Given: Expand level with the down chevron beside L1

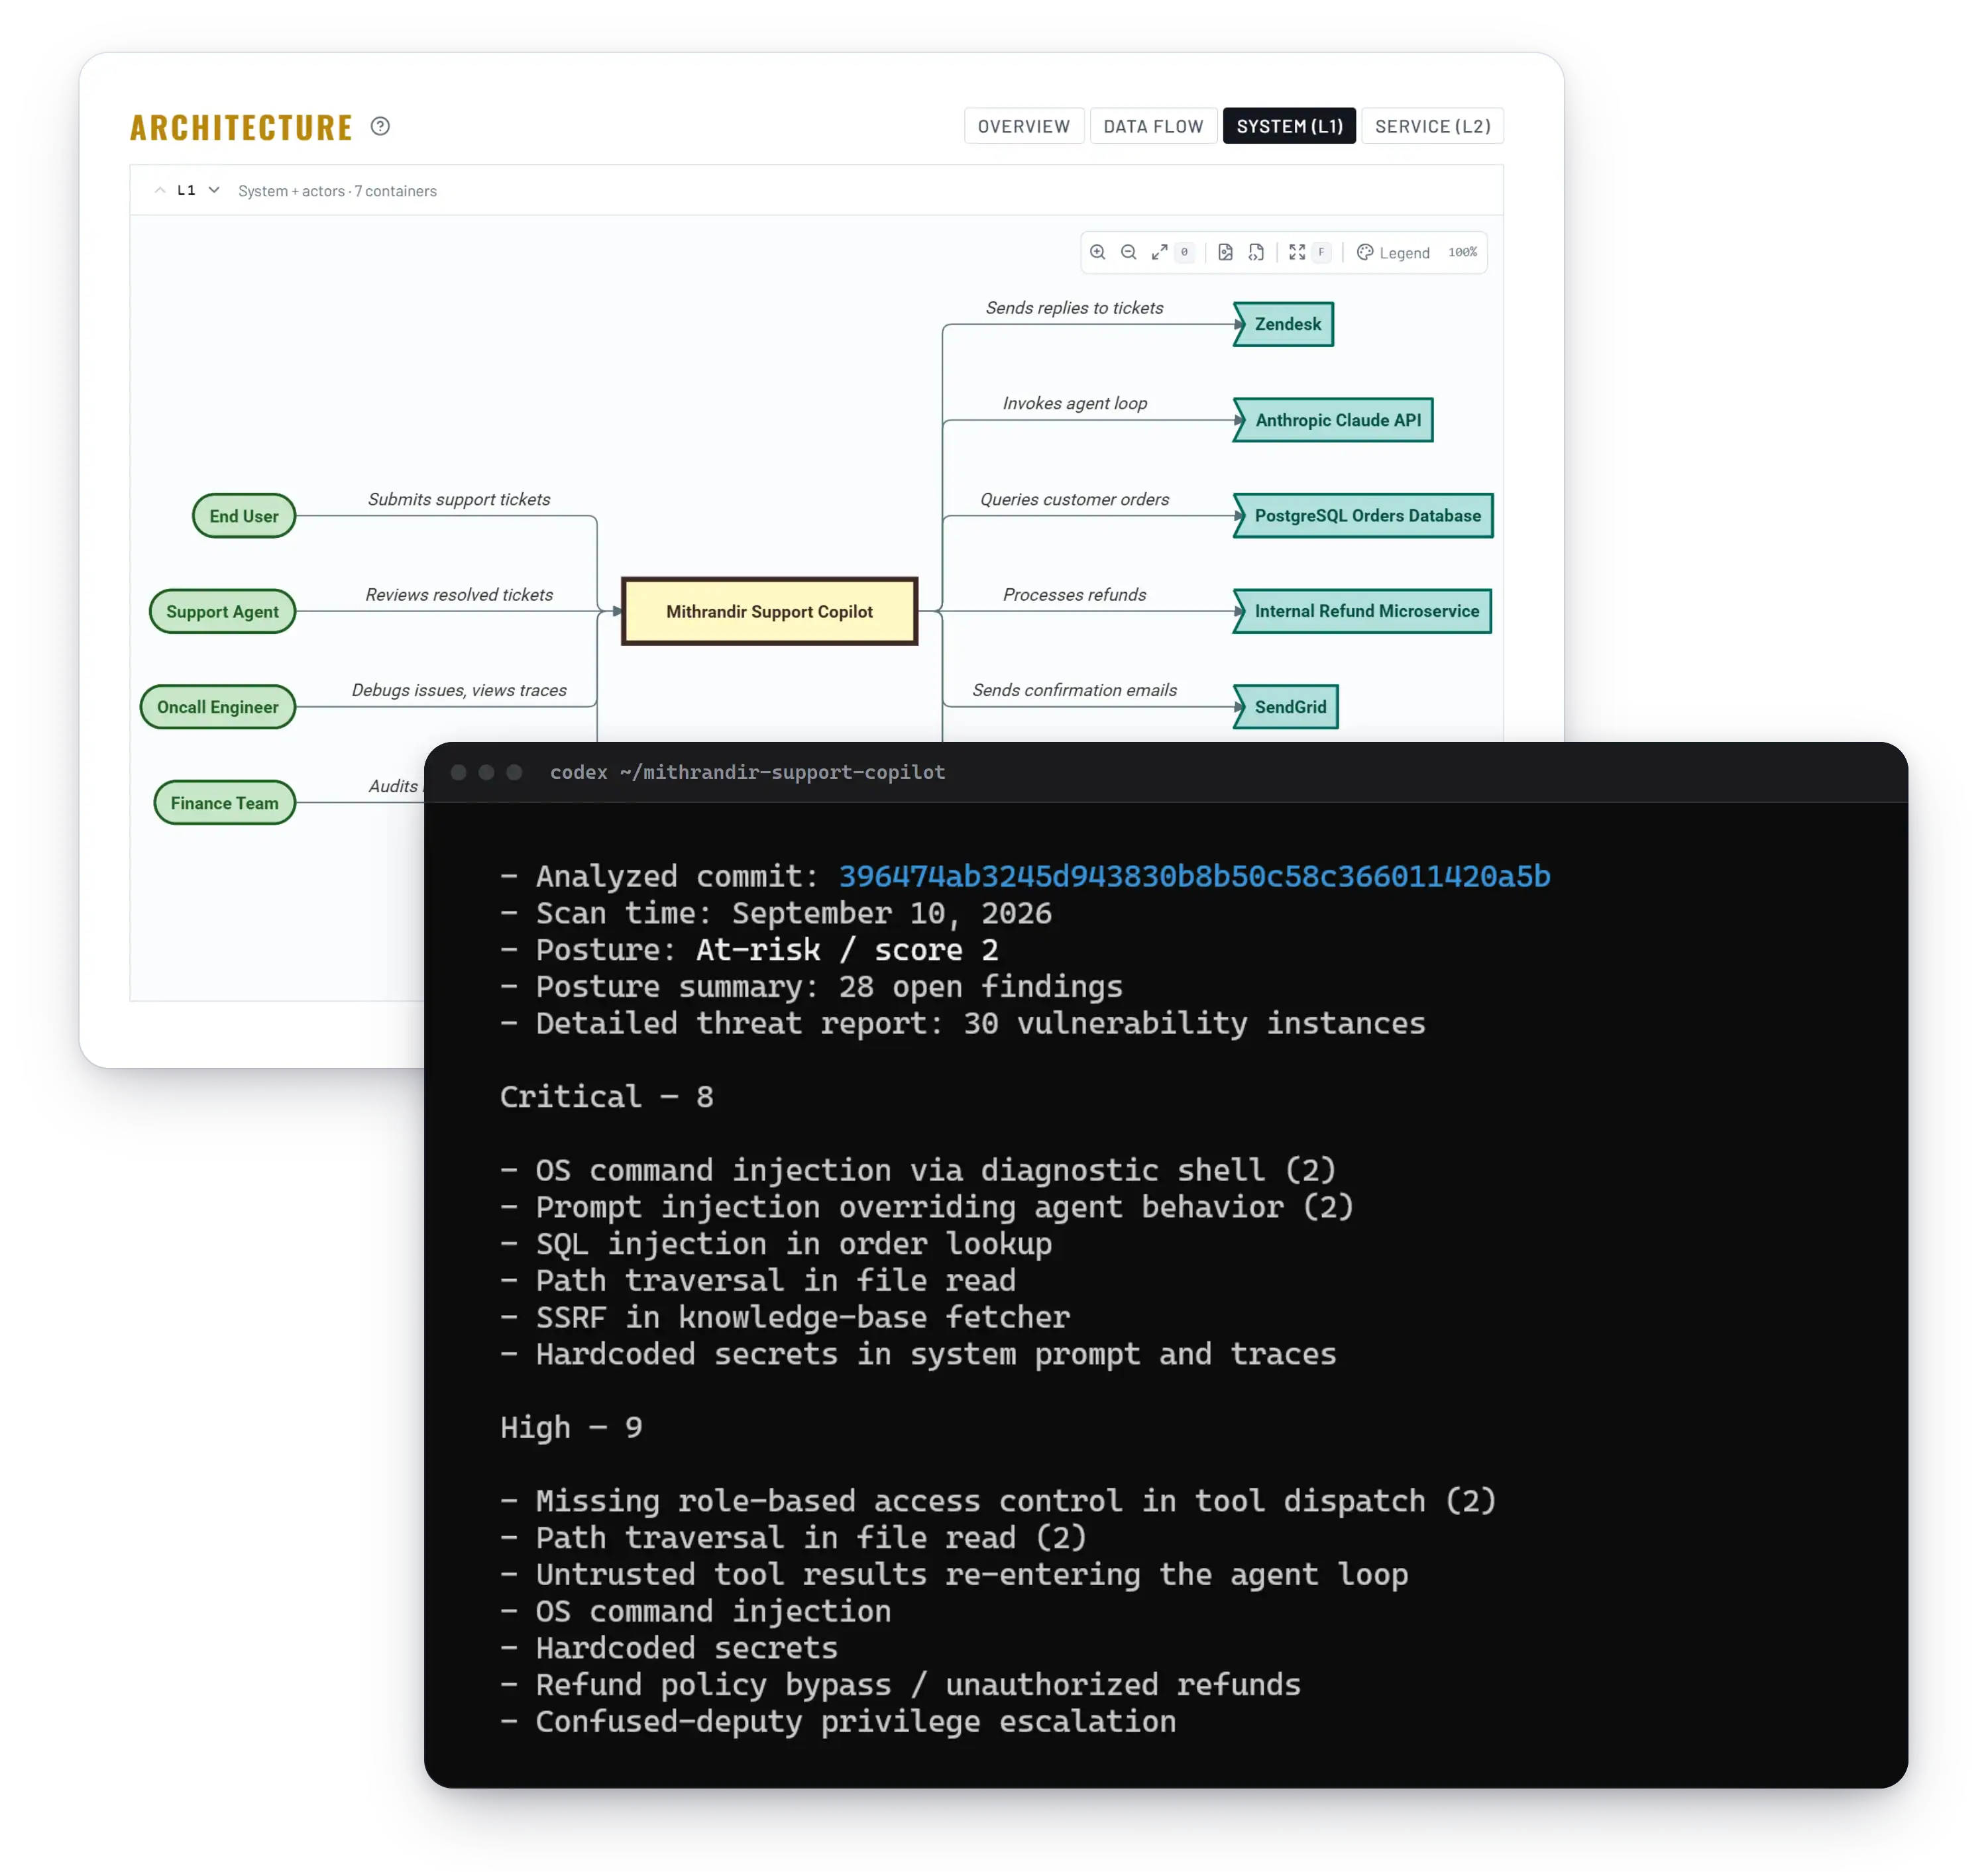Looking at the screenshot, I should (x=214, y=190).
